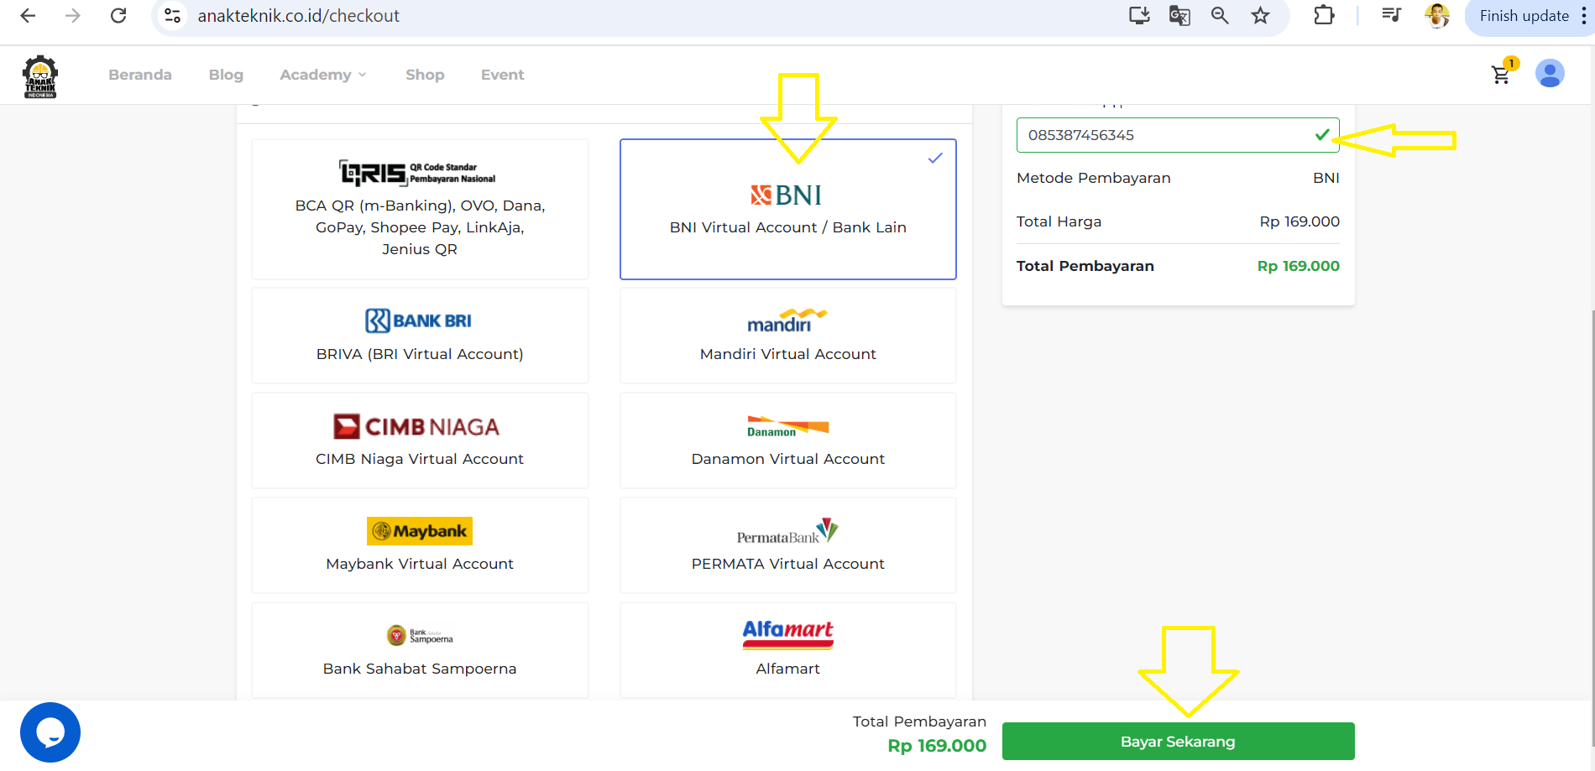This screenshot has width=1595, height=771.
Task: View site information icon in address bar
Action: 173,16
